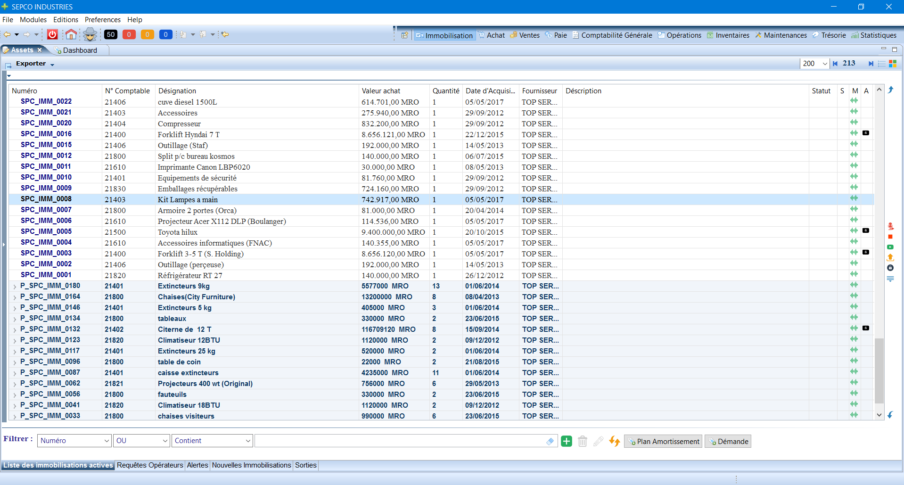Screen dimensions: 904x485
Task: Go to the Home house icon
Action: pos(71,34)
